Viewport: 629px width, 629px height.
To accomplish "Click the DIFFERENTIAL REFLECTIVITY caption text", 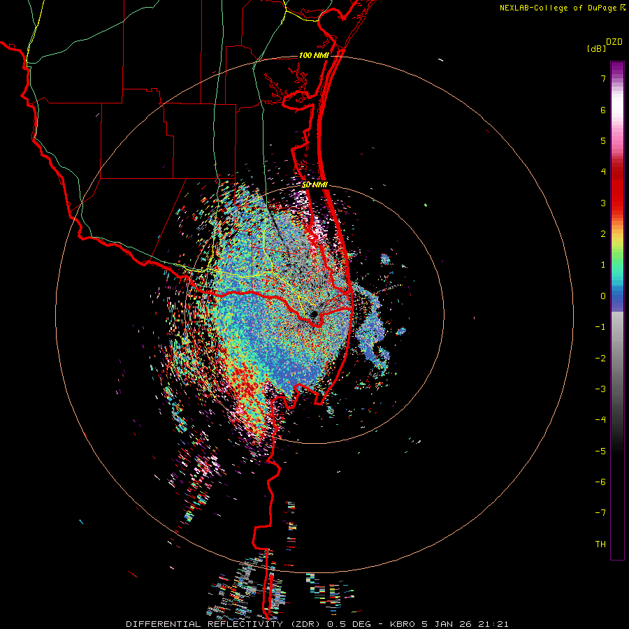I will click(204, 624).
